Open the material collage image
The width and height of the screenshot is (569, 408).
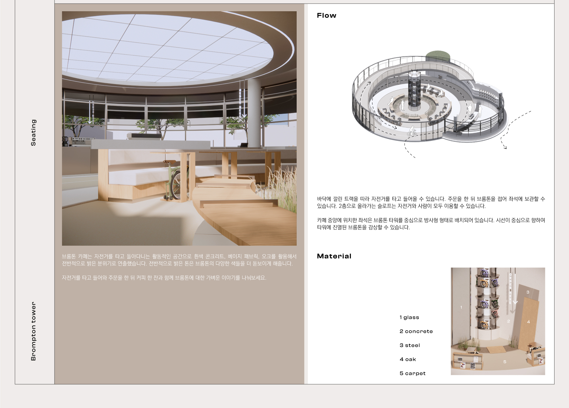pyautogui.click(x=498, y=321)
